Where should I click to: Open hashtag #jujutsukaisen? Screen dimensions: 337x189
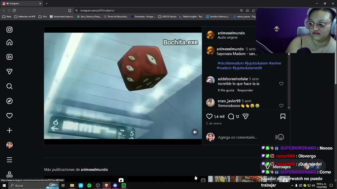coord(256,63)
